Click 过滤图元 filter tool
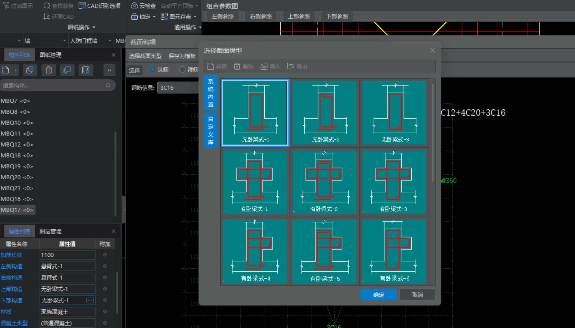The height and width of the screenshot is (328, 575). 18,5
